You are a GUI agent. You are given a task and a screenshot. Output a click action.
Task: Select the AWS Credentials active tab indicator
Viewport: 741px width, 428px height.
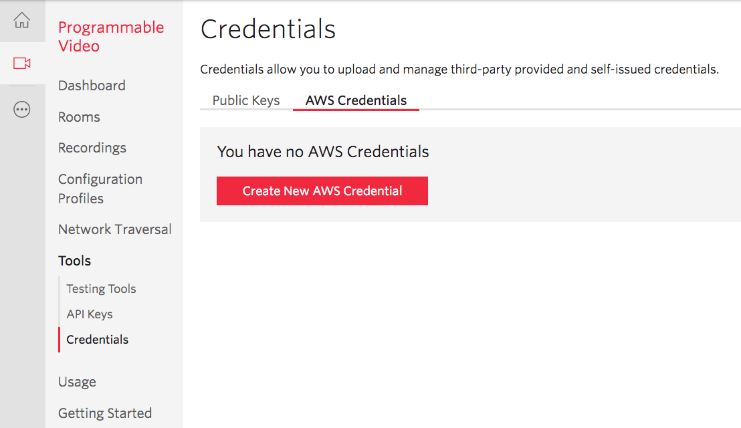pos(355,111)
